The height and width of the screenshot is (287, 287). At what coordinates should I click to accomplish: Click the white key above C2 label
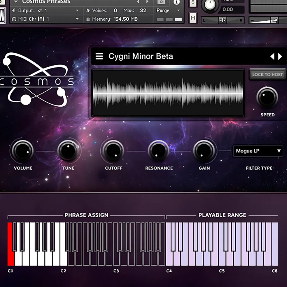(63, 258)
